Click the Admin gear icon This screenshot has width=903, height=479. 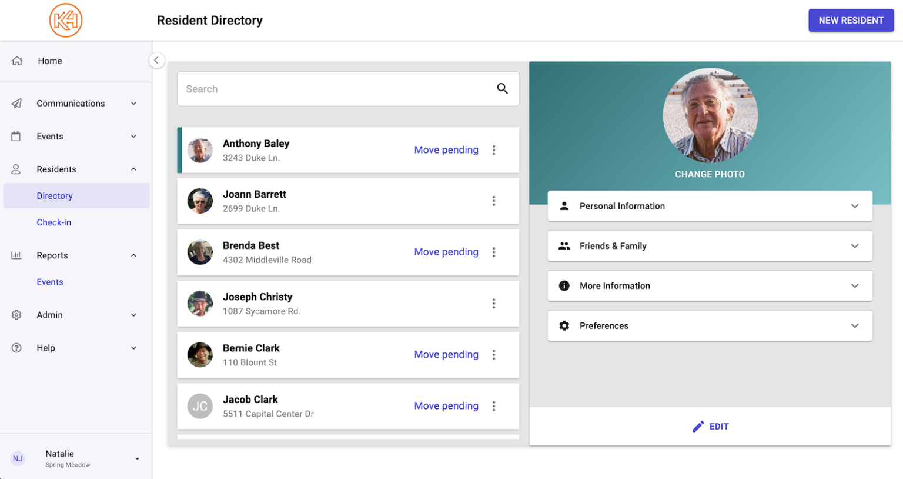click(17, 315)
